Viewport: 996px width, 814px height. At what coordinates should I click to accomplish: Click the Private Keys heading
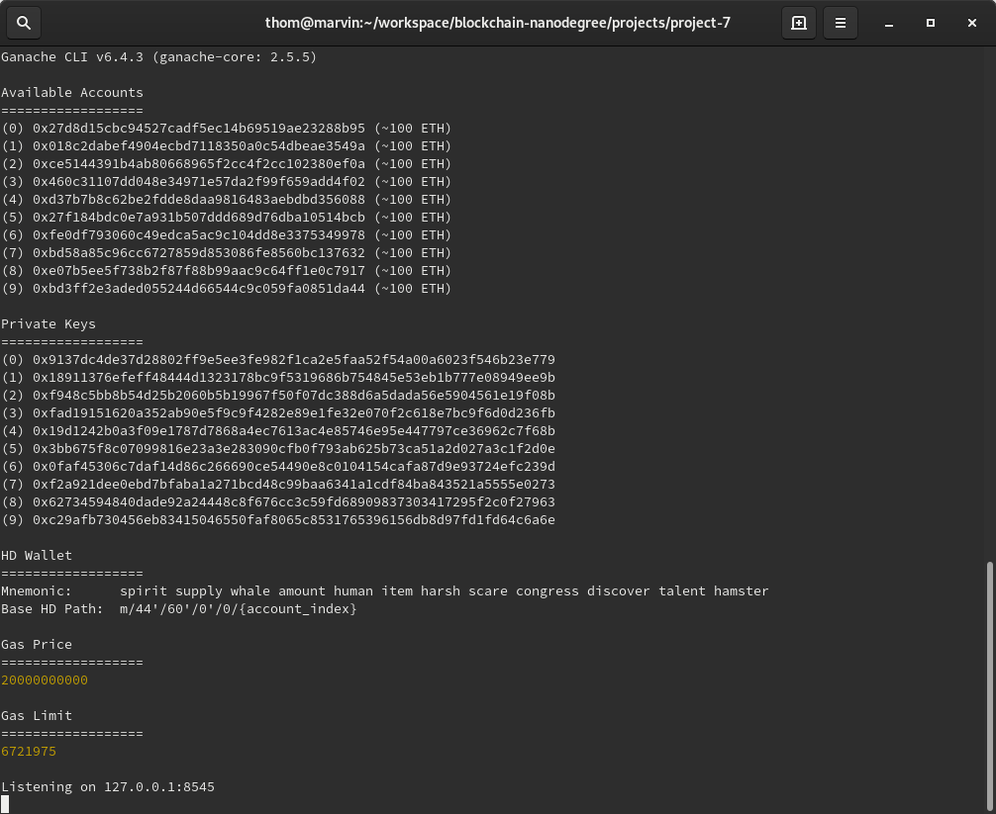(x=49, y=324)
